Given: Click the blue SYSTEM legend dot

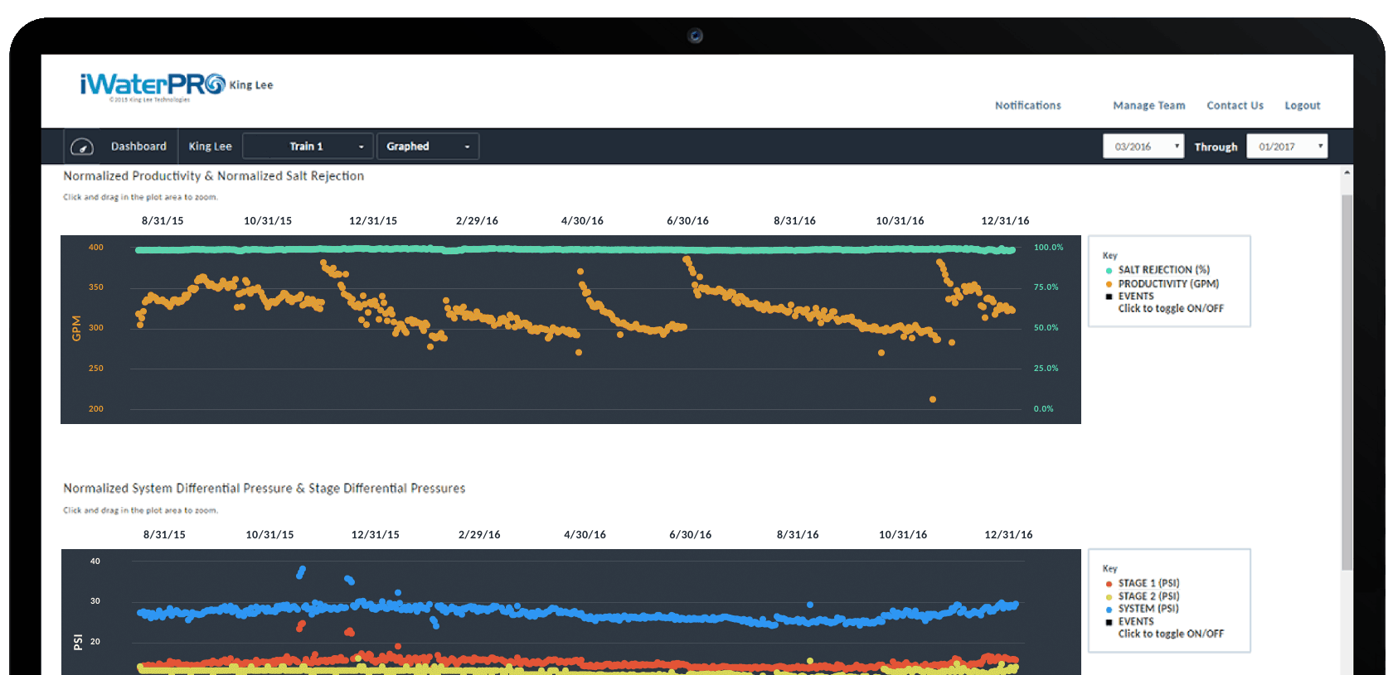Looking at the screenshot, I should click(1109, 610).
